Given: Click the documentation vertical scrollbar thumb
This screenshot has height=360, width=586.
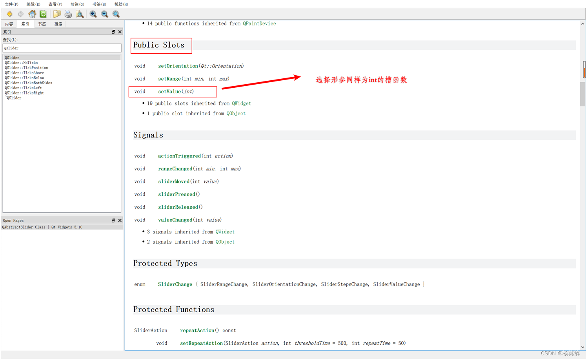Looking at the screenshot, I should tap(582, 94).
